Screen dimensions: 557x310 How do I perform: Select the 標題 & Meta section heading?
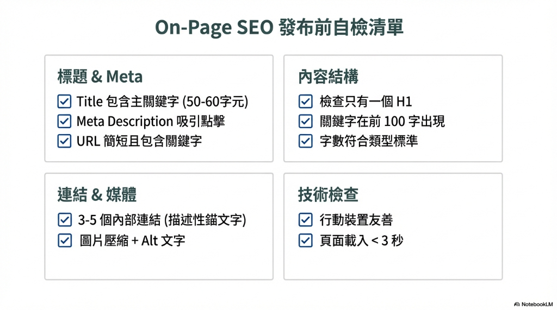[x=100, y=77]
